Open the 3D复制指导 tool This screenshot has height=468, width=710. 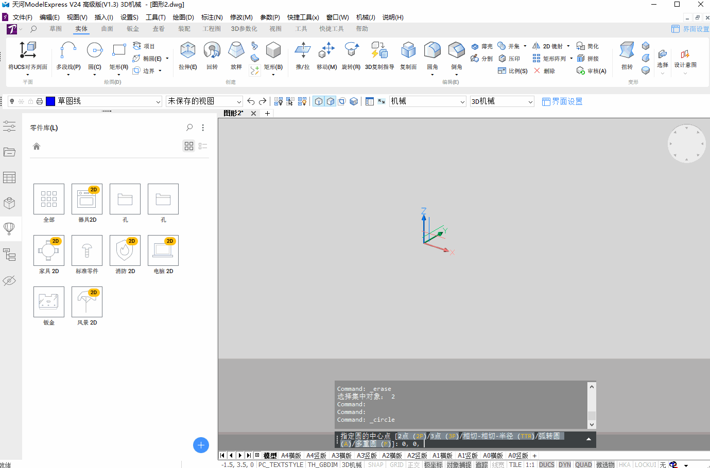pos(379,56)
